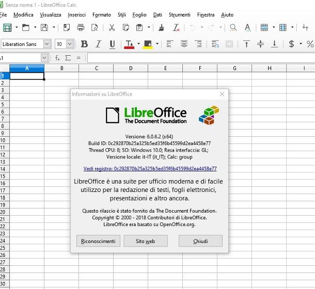Align text right in cell
This screenshot has height=289, width=315.
coord(198,44)
